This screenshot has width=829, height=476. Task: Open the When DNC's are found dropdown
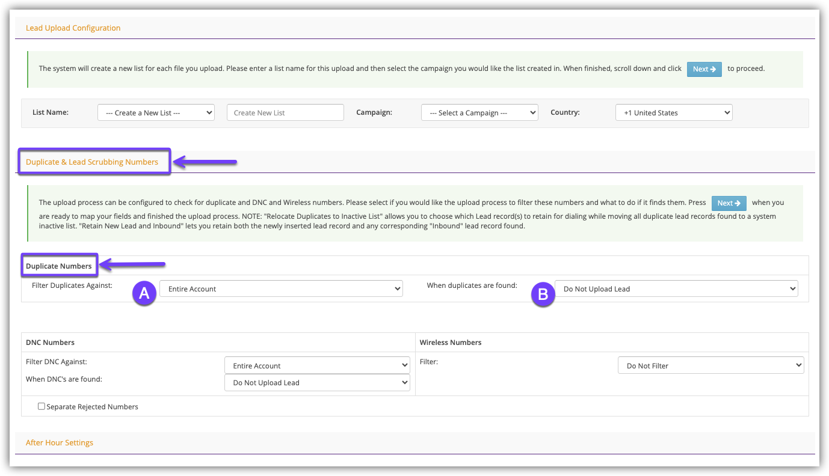(317, 383)
